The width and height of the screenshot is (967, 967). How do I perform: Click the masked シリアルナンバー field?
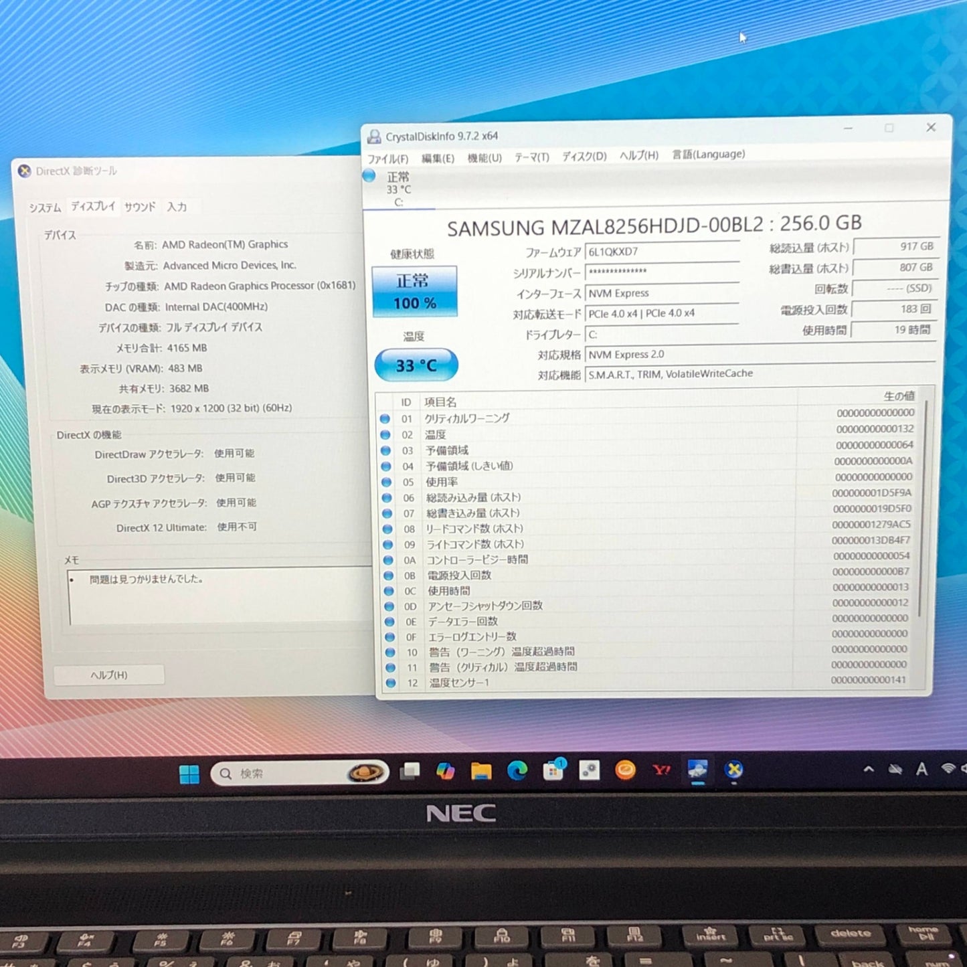(x=663, y=272)
